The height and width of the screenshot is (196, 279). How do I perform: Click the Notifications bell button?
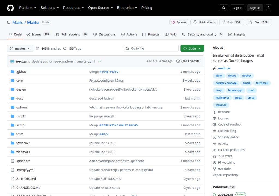click(x=204, y=22)
